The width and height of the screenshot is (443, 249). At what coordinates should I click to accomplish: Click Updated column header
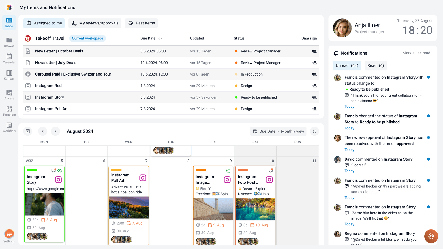tap(197, 38)
